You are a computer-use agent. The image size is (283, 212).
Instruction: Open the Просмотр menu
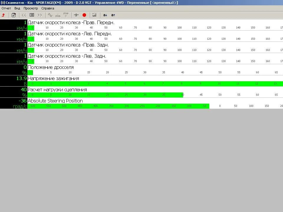(x=31, y=8)
